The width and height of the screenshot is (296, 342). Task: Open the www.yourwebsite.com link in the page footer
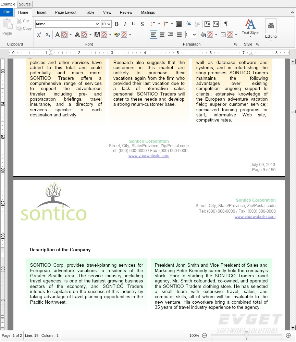pyautogui.click(x=149, y=156)
